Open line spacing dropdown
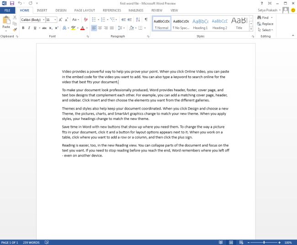 (x=121, y=28)
